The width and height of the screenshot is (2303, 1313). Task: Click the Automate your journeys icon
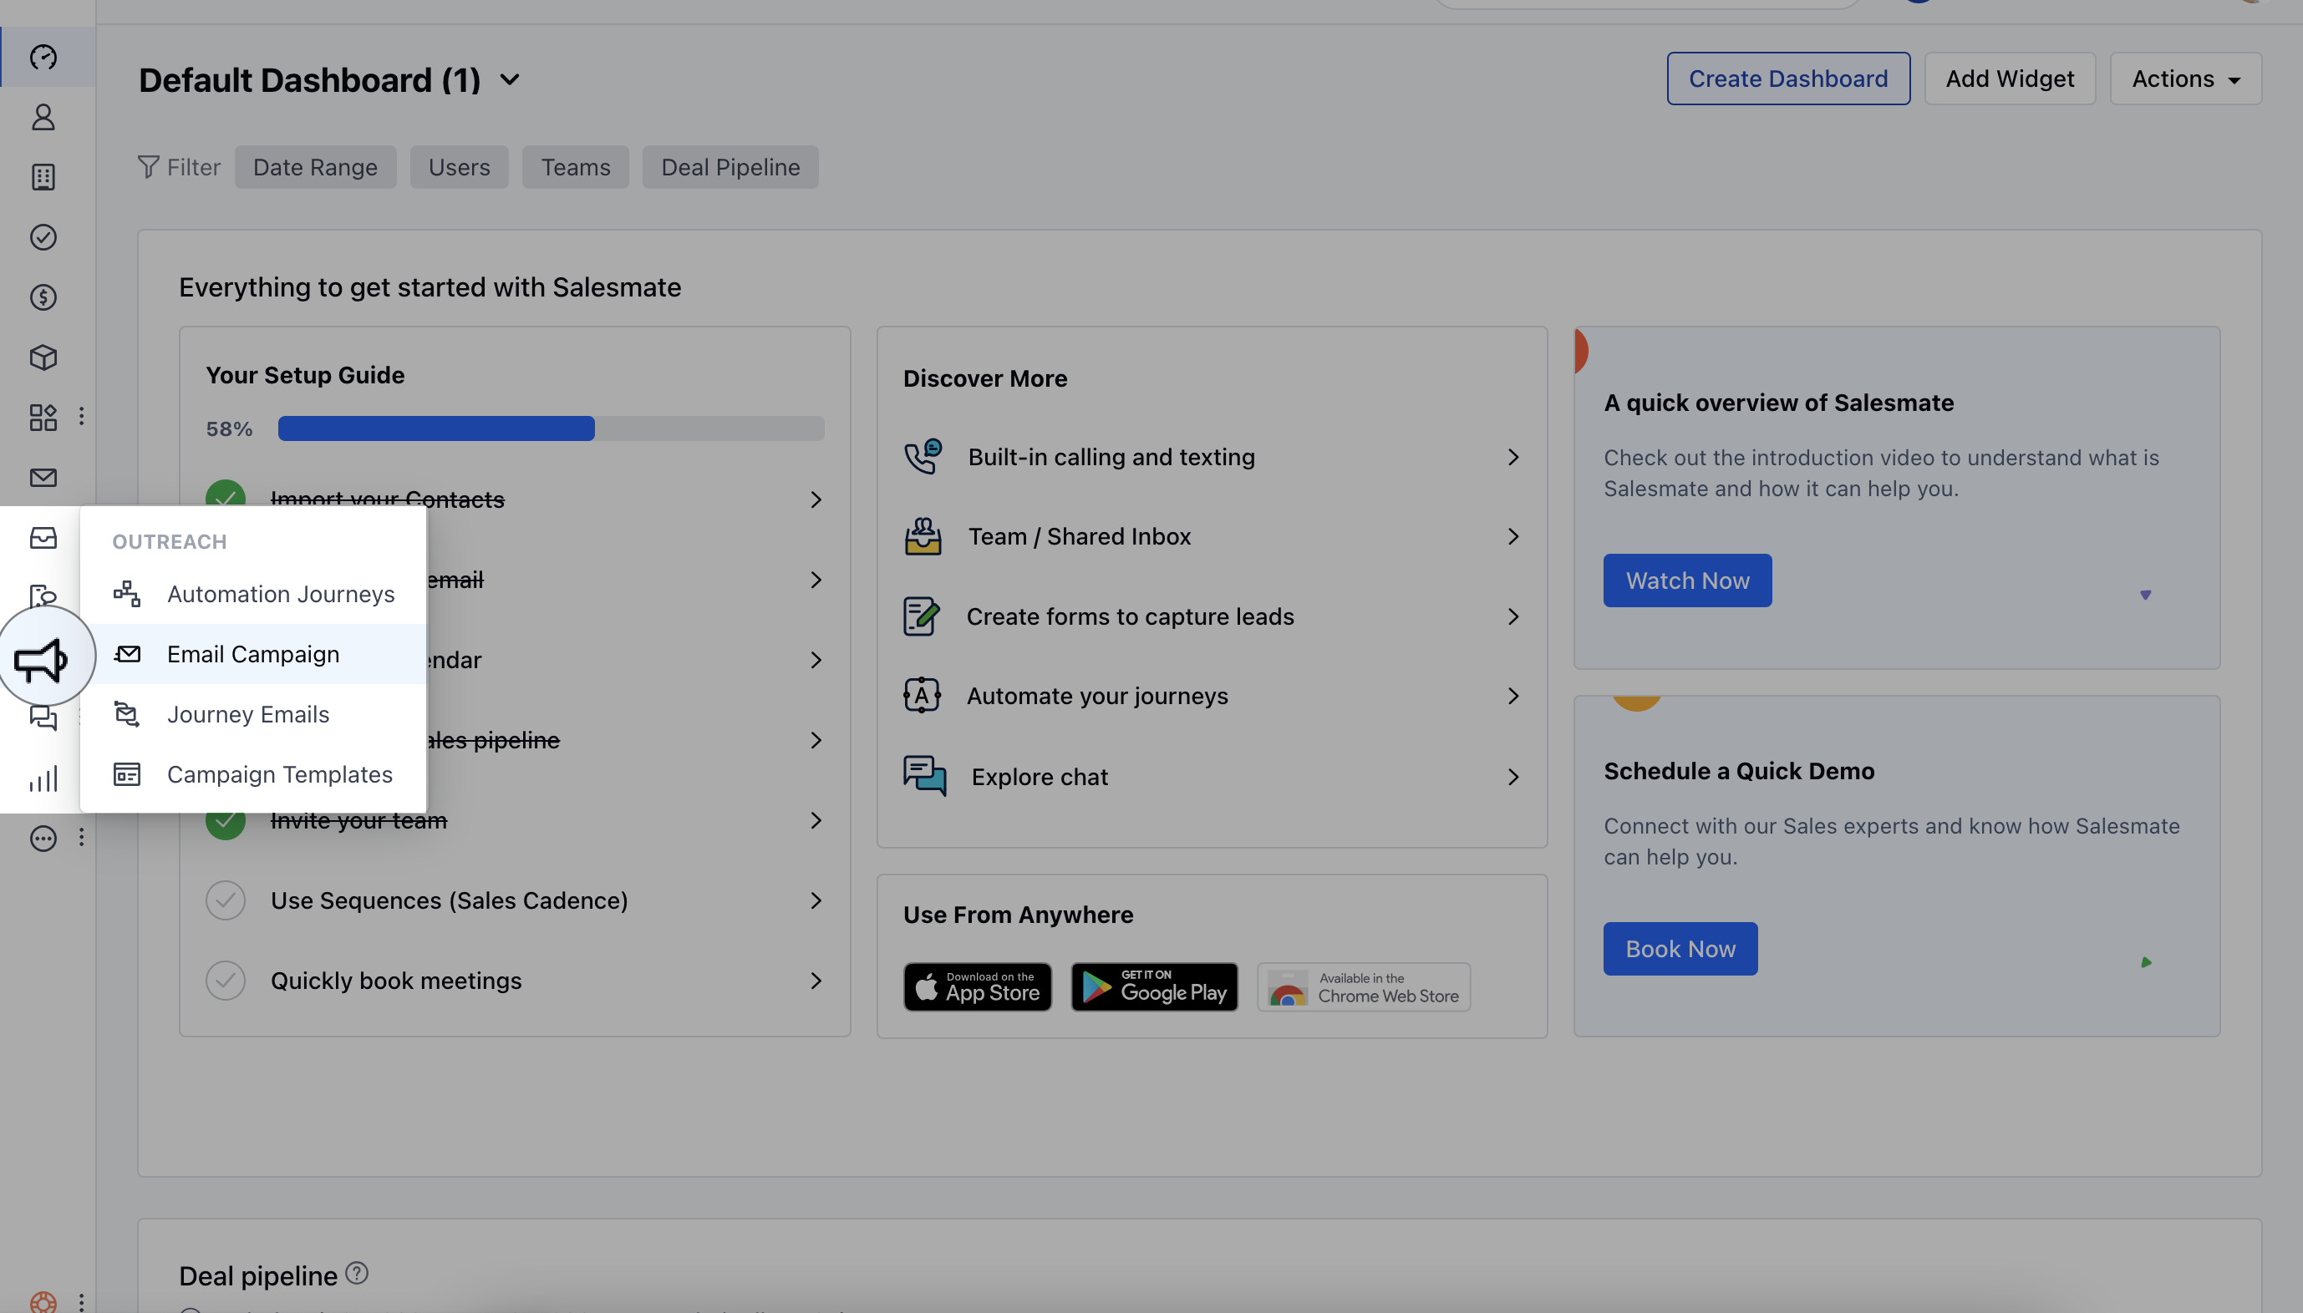coord(921,695)
